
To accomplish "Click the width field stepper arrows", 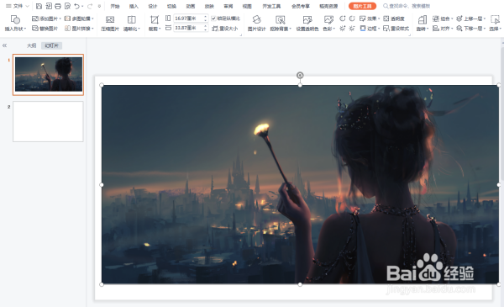I will click(206, 28).
